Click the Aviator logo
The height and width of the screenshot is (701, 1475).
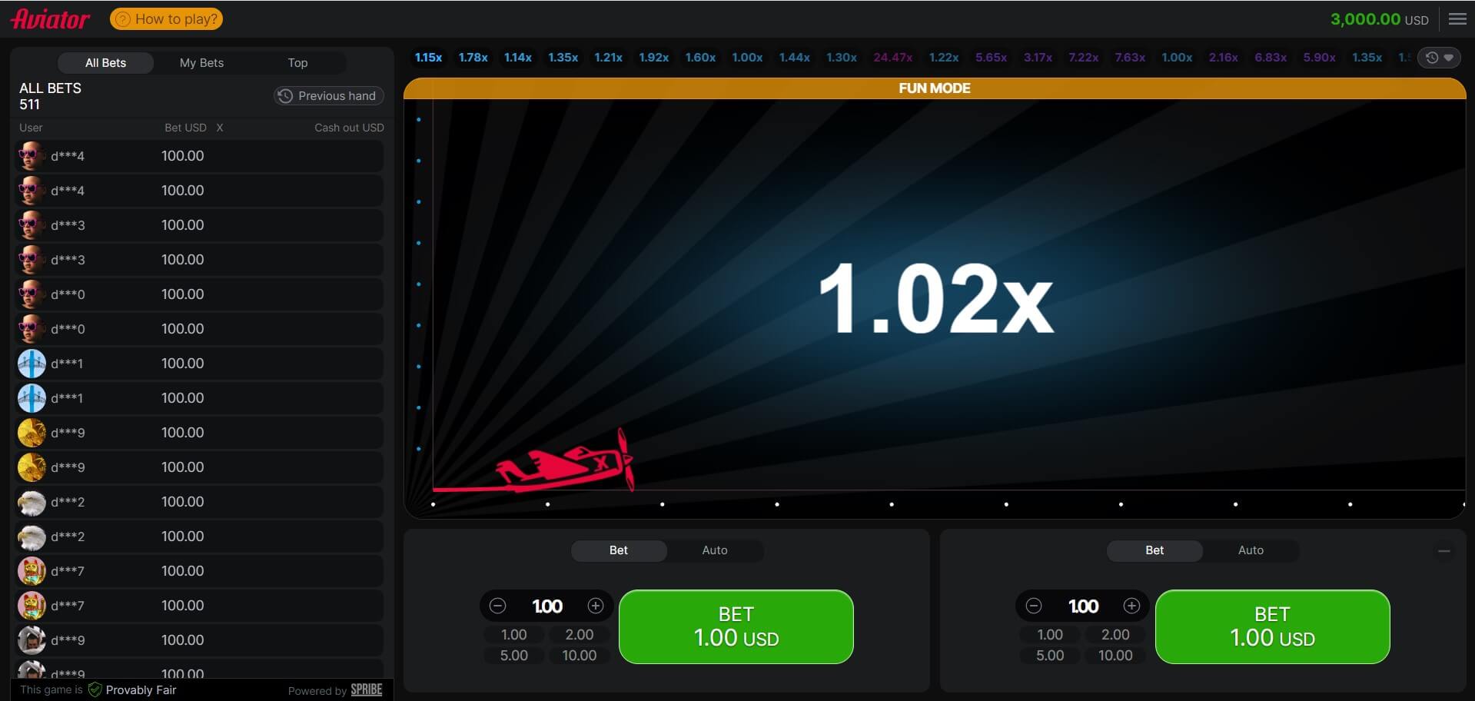pyautogui.click(x=48, y=18)
